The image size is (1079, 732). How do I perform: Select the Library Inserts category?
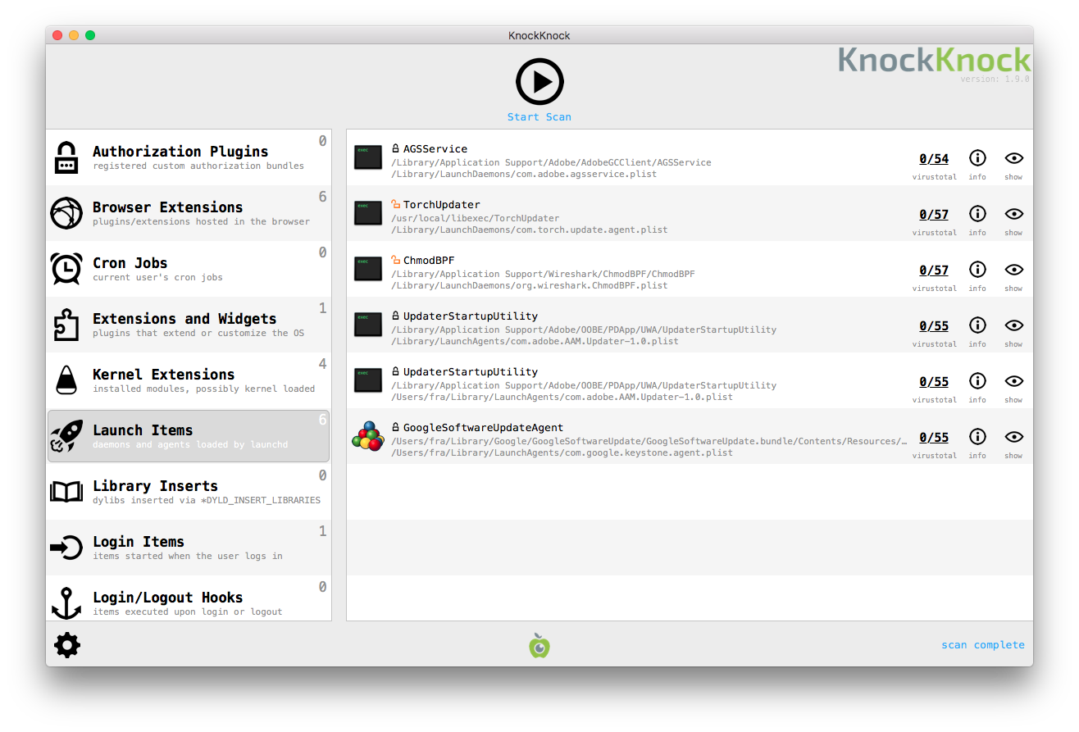point(189,492)
